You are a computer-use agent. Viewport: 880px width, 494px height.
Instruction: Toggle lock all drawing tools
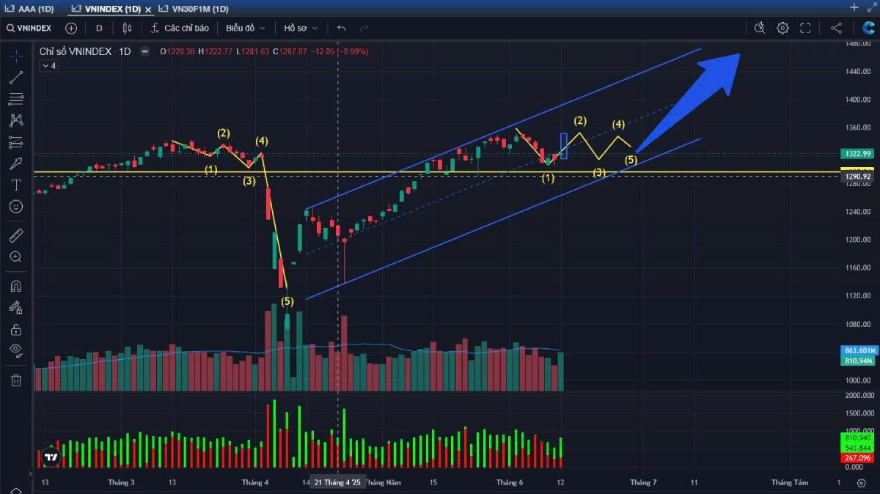pos(16,329)
